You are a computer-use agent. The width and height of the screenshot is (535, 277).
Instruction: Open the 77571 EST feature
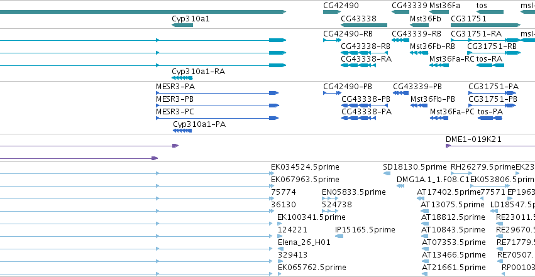(482, 198)
